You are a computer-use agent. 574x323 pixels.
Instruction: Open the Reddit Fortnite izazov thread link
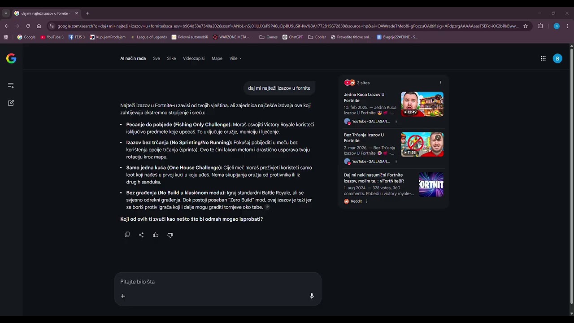(374, 178)
